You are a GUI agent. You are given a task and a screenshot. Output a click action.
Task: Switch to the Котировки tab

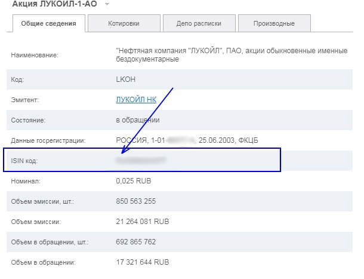tap(124, 23)
